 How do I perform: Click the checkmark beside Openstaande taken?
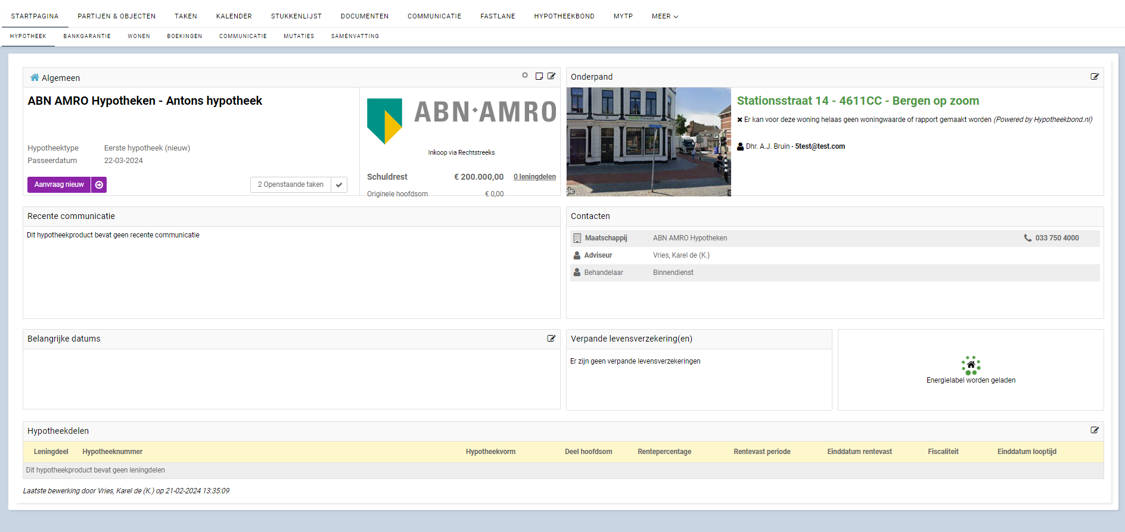click(339, 185)
